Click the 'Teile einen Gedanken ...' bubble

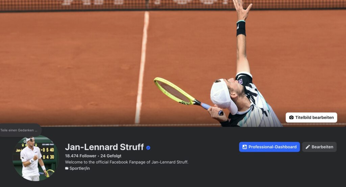pos(19,130)
